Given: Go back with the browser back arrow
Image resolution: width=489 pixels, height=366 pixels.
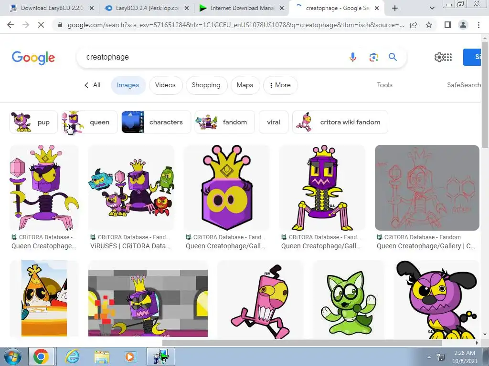Looking at the screenshot, I should (x=11, y=25).
